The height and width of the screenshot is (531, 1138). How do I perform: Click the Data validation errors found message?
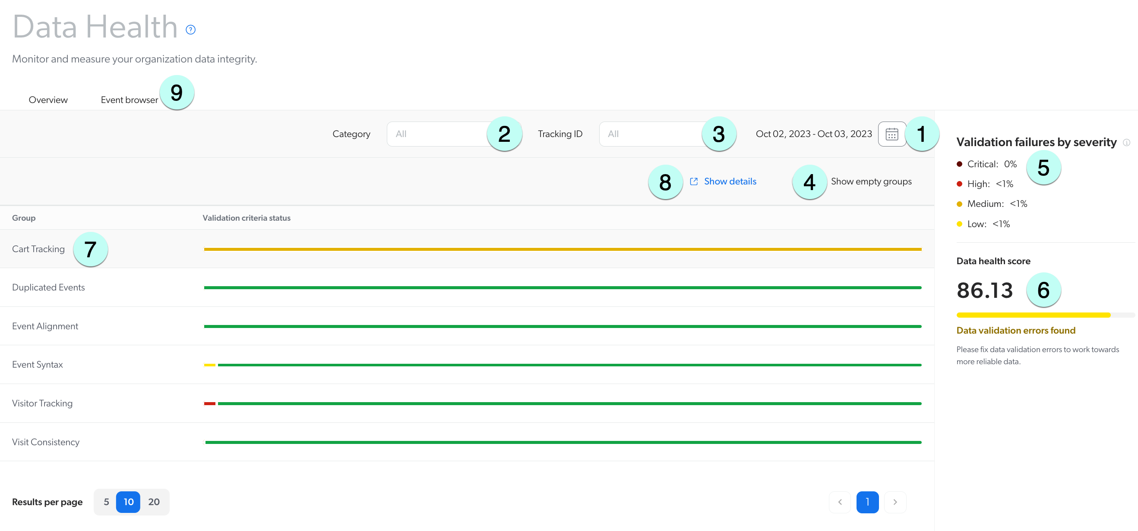click(1016, 330)
